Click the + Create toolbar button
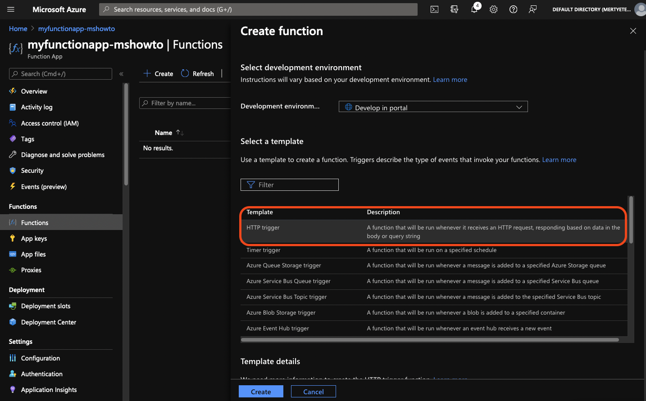This screenshot has width=646, height=401. pos(158,73)
